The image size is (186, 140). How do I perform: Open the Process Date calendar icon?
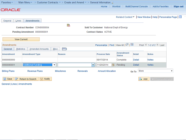click(113, 65)
